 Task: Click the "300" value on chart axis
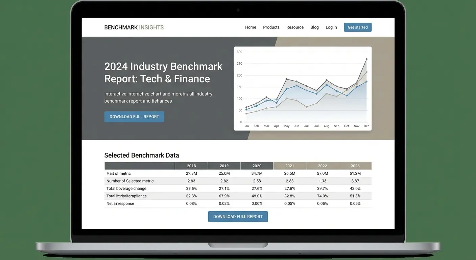click(x=240, y=52)
